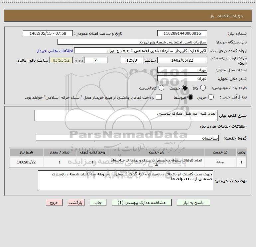
Task: Toggle the اسناد خزانه اسلامی payment checkbox
Action: 159,97
